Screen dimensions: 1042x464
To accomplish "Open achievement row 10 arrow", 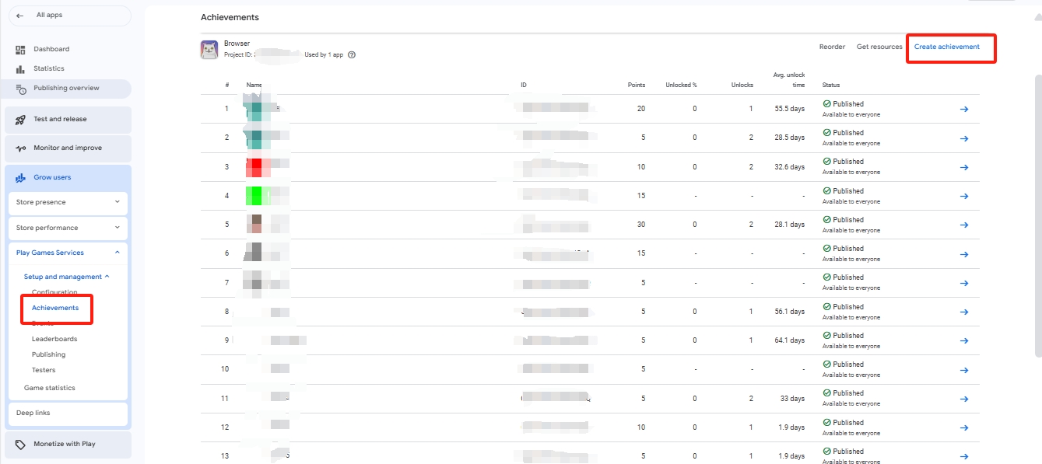I will (964, 369).
